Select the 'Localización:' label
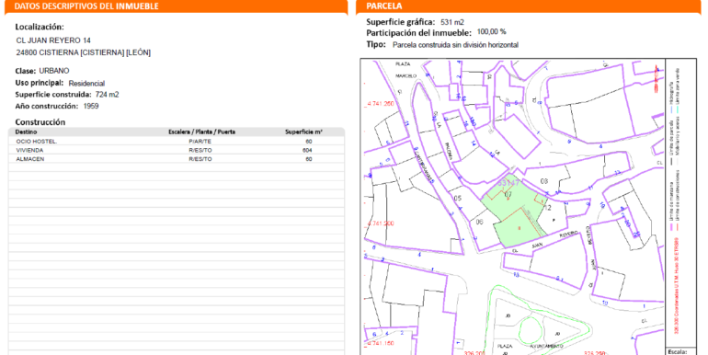This screenshot has width=708, height=355. coord(40,27)
